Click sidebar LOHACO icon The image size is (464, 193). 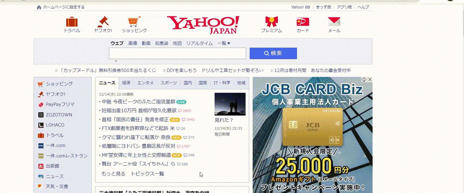(41, 125)
